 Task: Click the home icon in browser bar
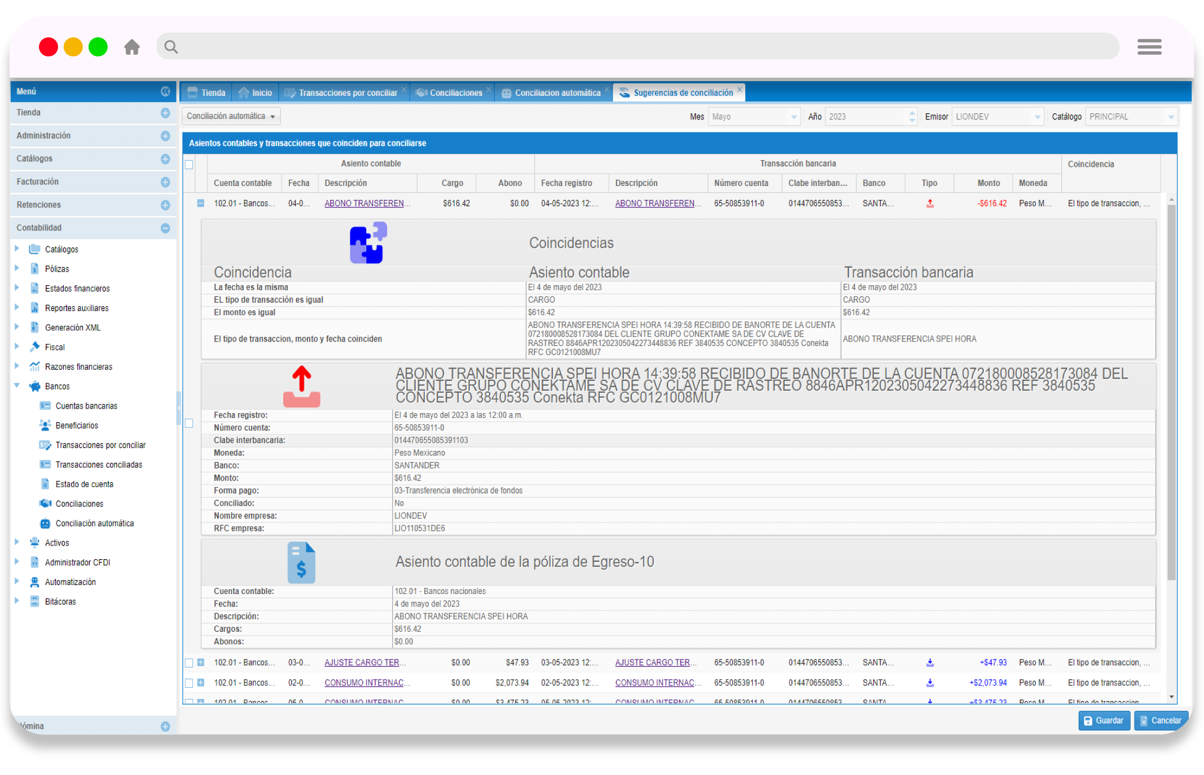pyautogui.click(x=132, y=47)
